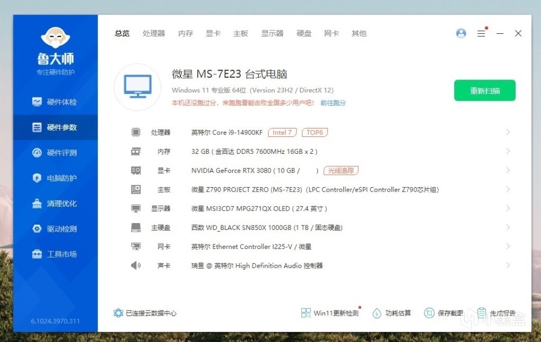This screenshot has height=342, width=541.
Task: Click the 32 GB DDR5 memory text
Action: pos(254,152)
